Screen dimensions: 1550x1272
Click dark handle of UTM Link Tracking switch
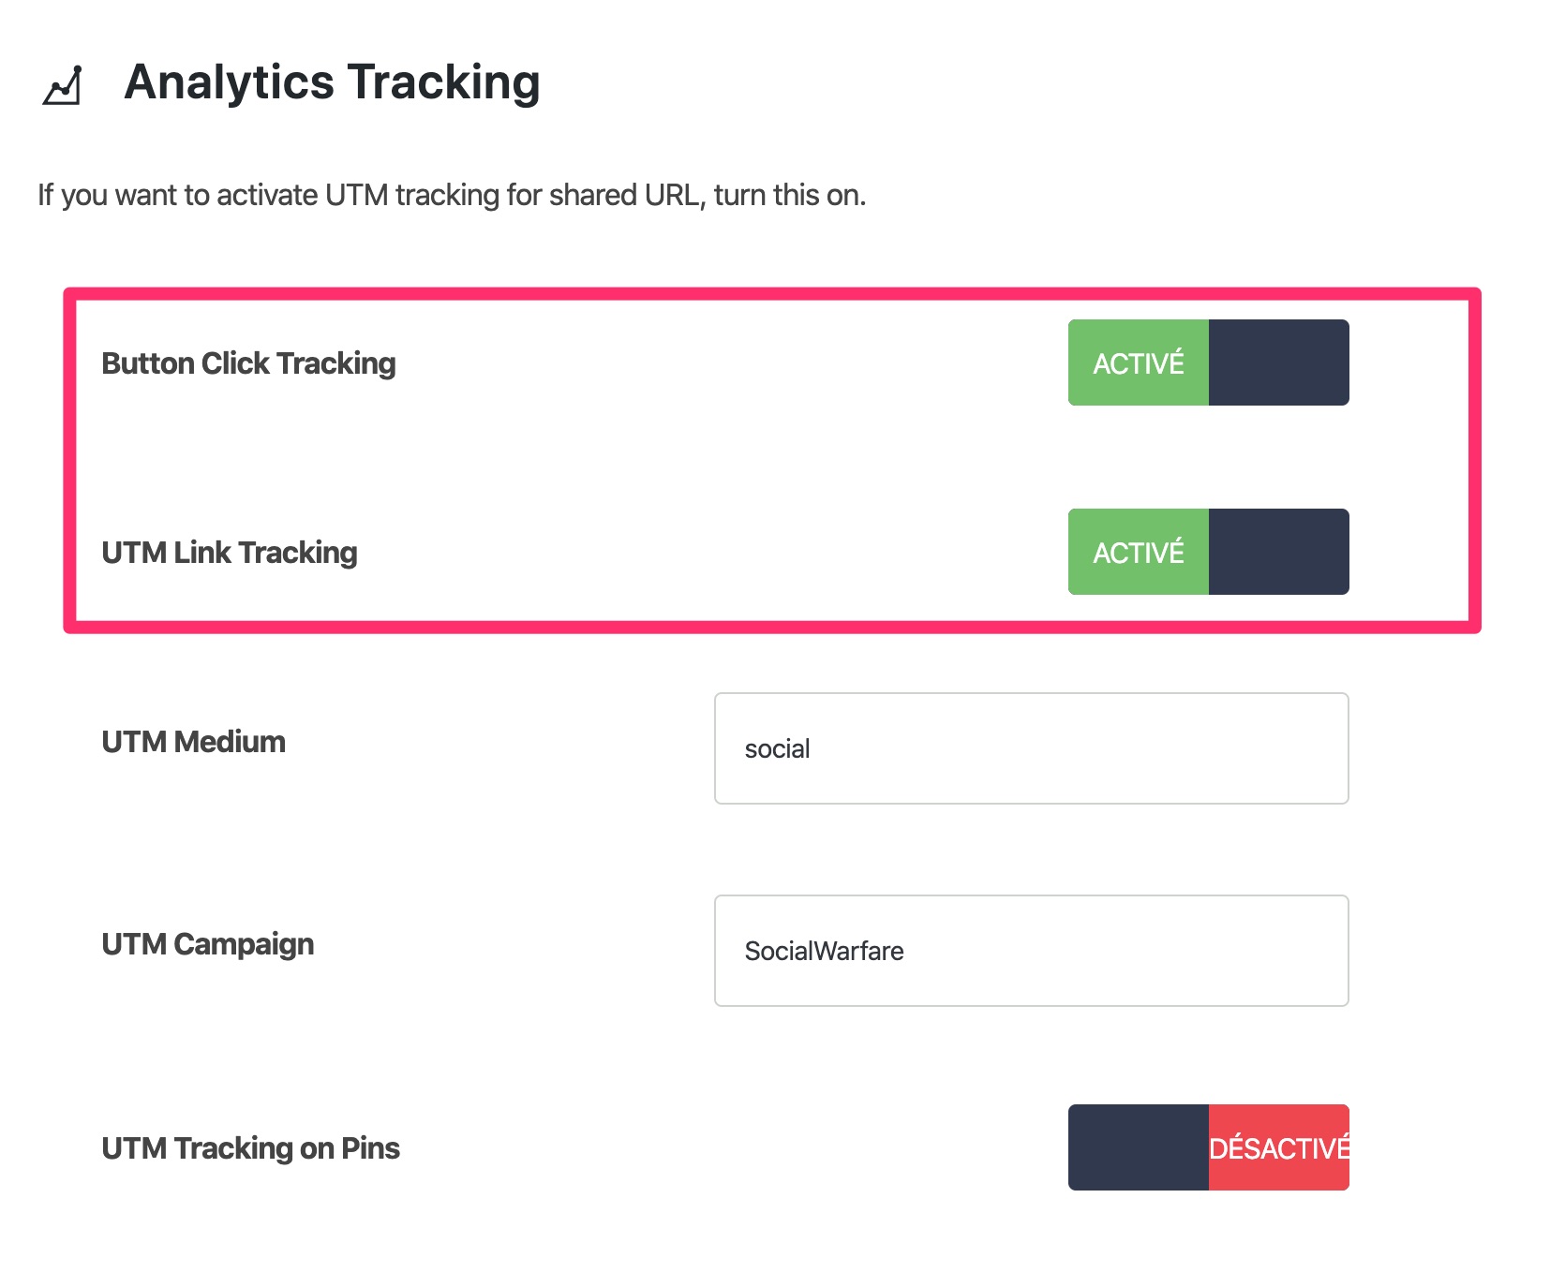pyautogui.click(x=1278, y=553)
